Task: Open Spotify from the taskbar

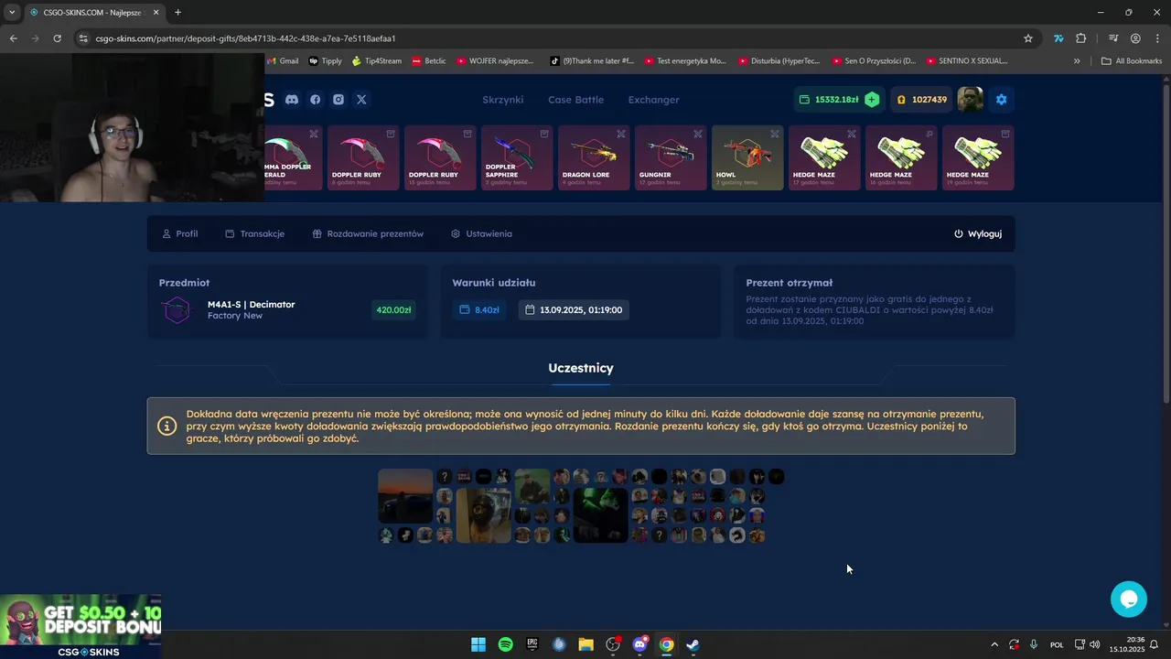Action: (505, 644)
